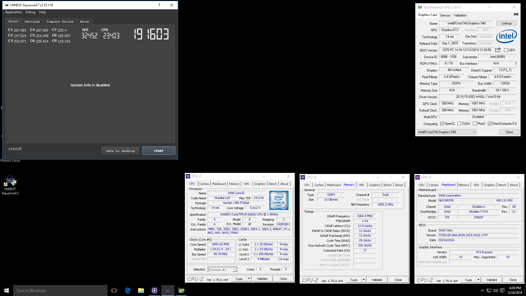Expand the Tools arrow in CPU tab window
Screen dimensions: 526x296
pyautogui.click(x=249, y=279)
